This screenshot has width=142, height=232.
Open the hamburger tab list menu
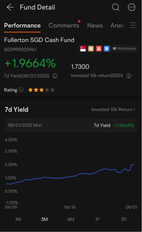tap(133, 25)
